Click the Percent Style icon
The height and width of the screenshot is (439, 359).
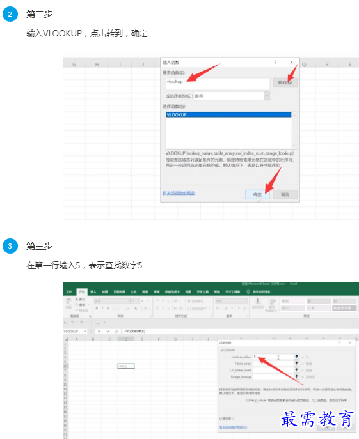[x=226, y=308]
